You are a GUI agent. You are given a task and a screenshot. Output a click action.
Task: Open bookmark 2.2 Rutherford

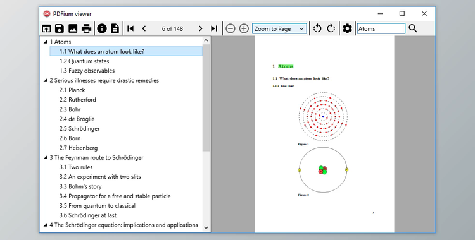pos(77,100)
